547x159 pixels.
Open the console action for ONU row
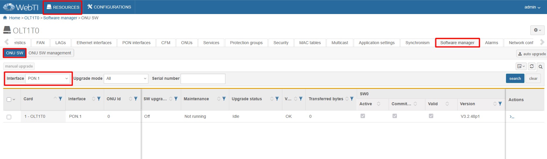pyautogui.click(x=512, y=117)
